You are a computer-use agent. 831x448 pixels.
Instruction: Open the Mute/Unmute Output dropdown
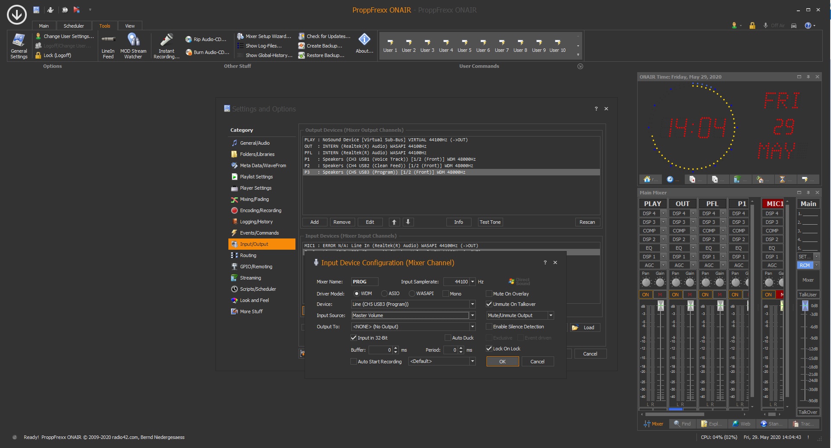550,315
